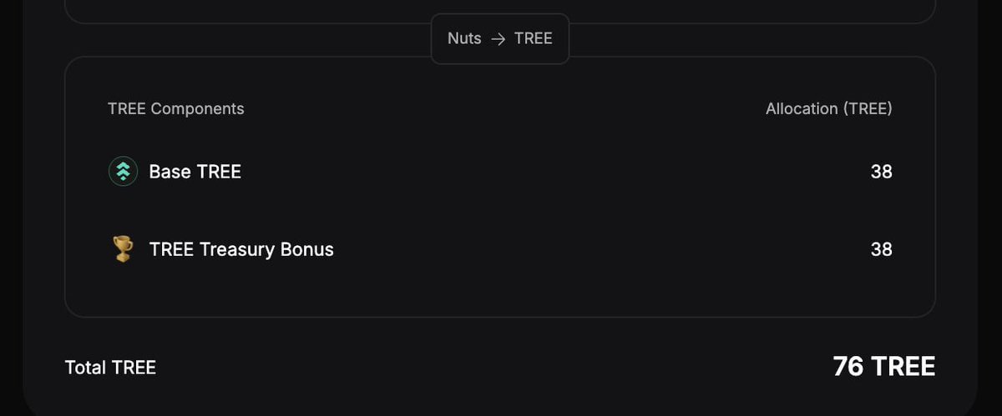
Task: Select the Total TREE label
Action: pos(110,368)
